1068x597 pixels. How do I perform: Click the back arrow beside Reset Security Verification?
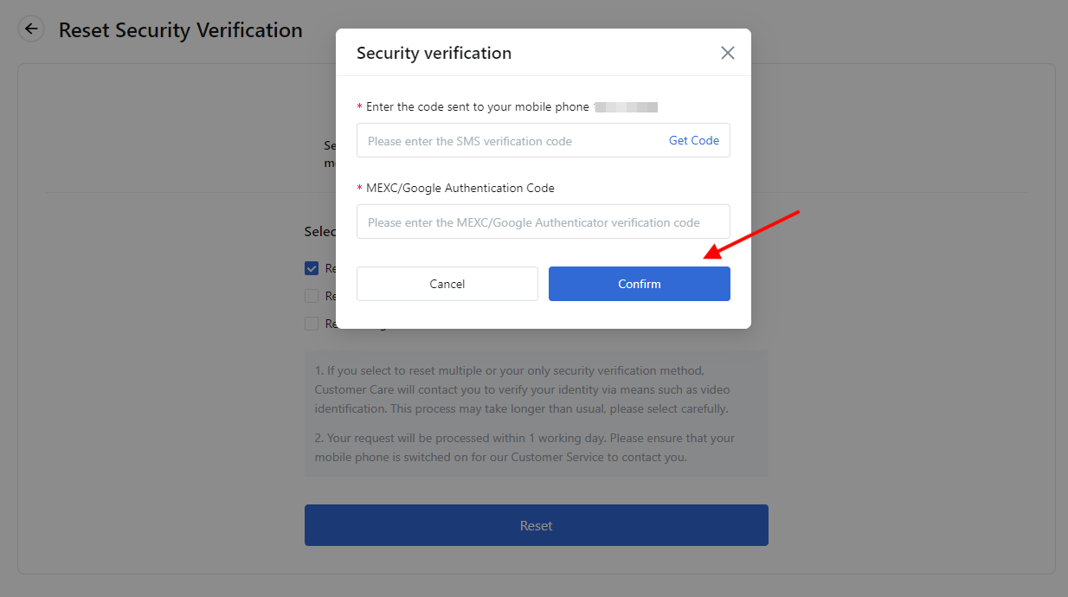(x=31, y=29)
